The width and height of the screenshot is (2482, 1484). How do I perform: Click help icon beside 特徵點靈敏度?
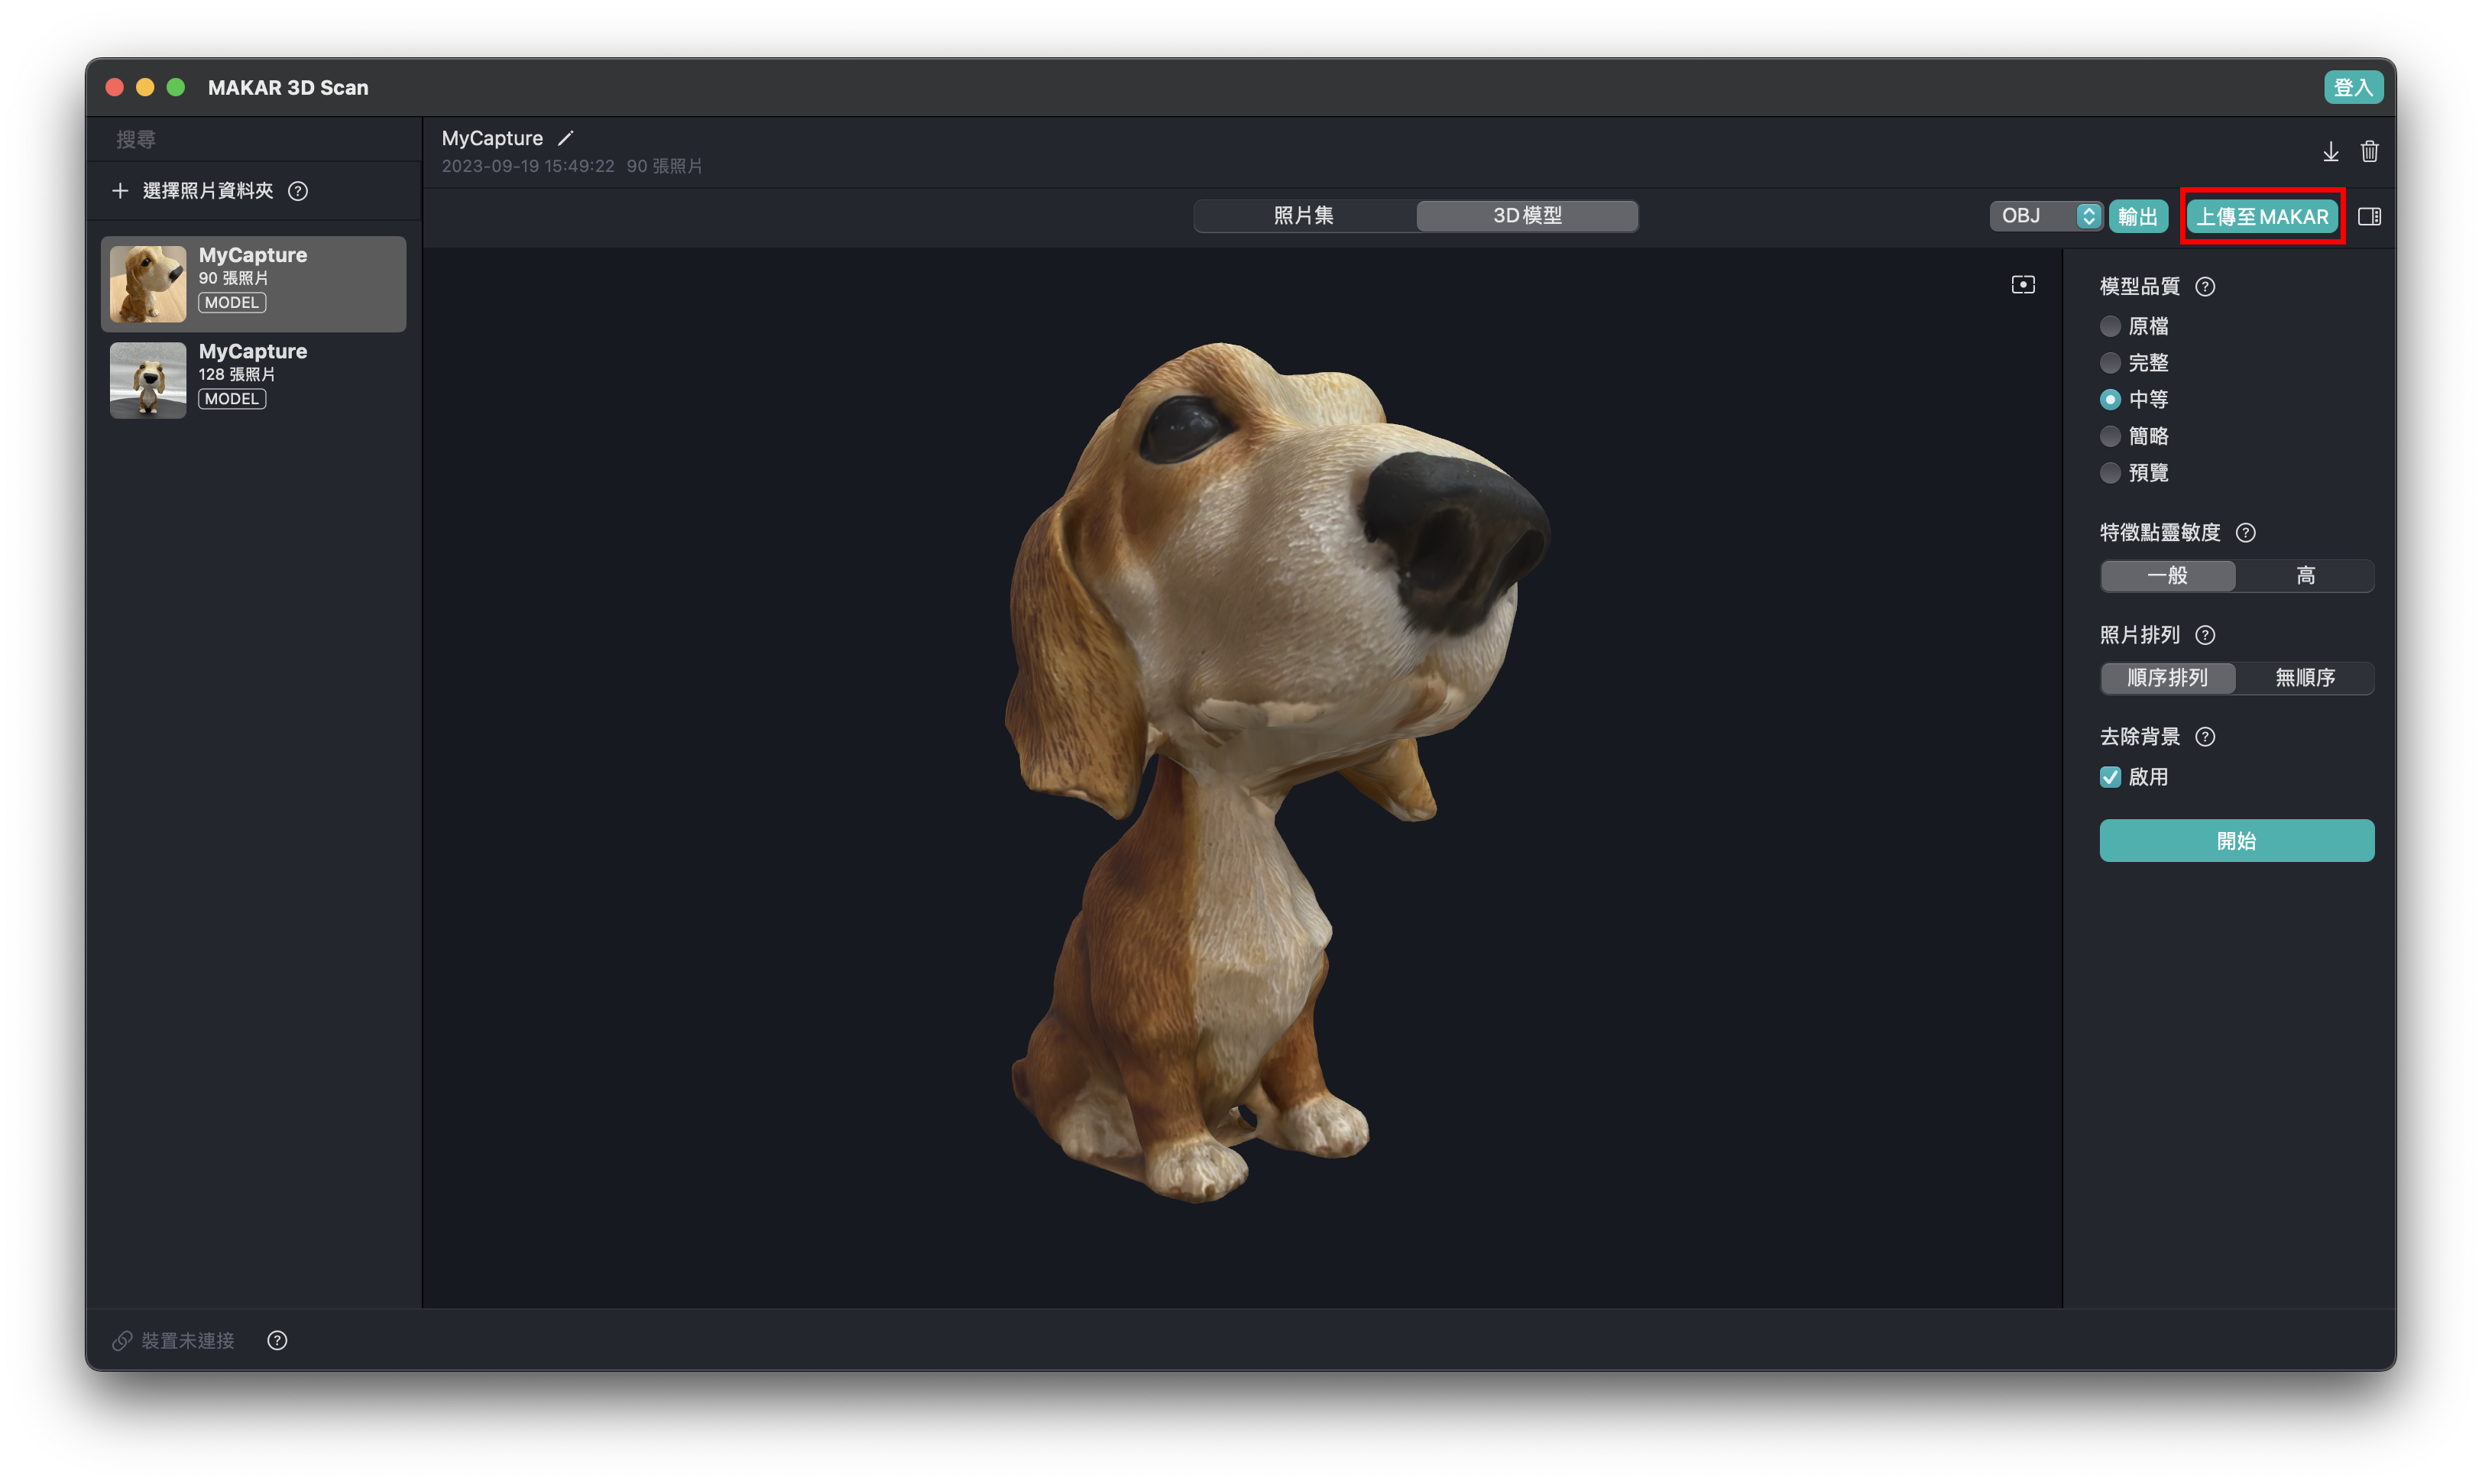[x=2245, y=533]
